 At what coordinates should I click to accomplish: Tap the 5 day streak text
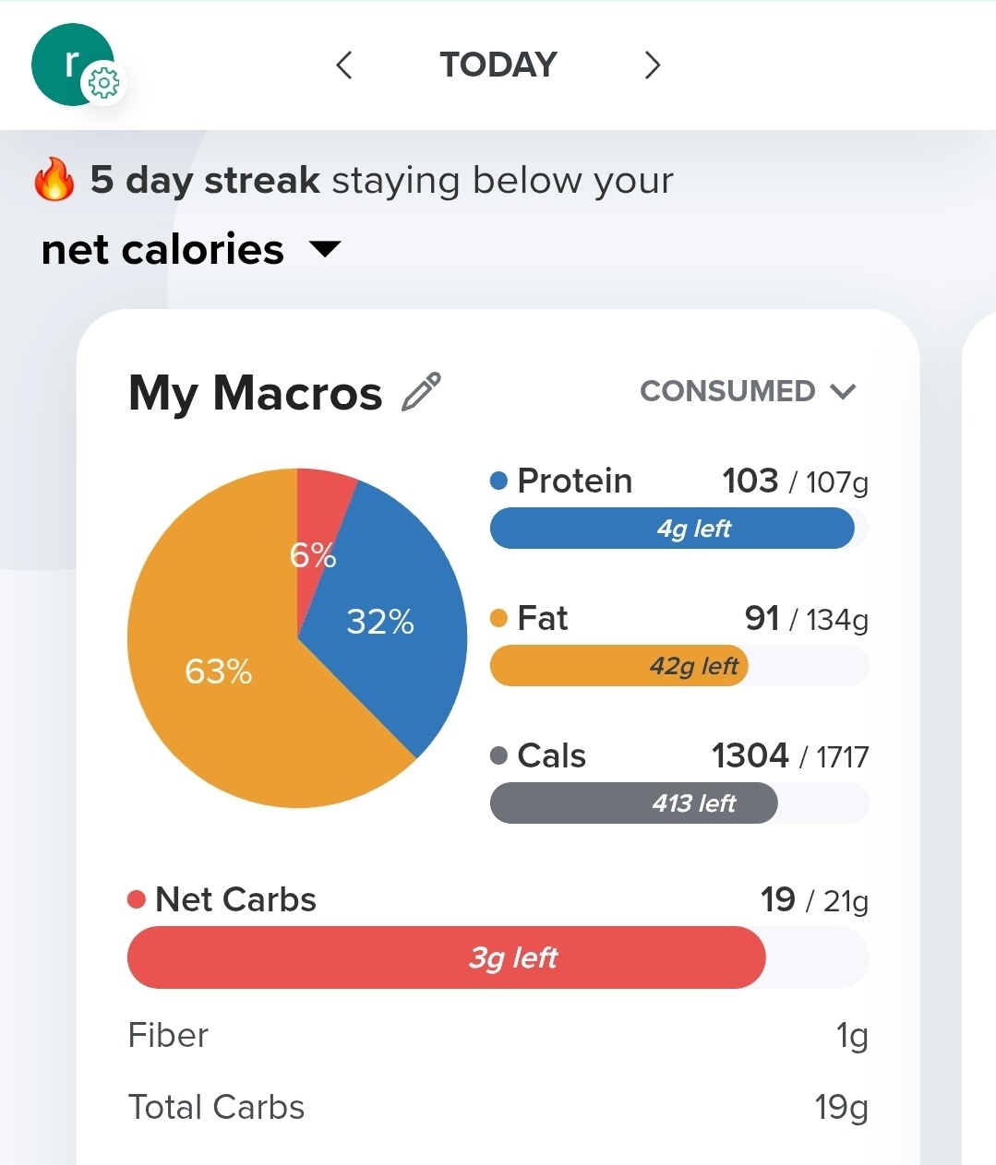pos(205,180)
